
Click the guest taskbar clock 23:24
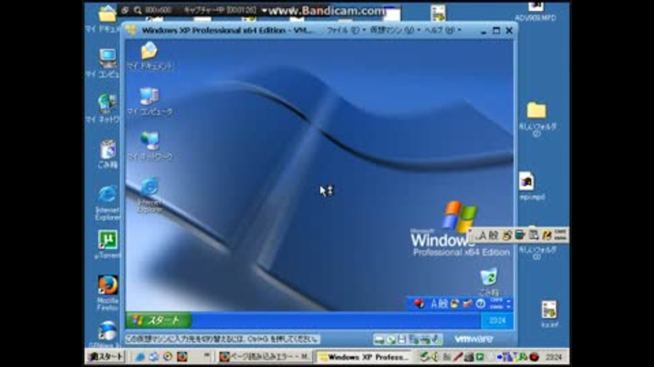(497, 320)
